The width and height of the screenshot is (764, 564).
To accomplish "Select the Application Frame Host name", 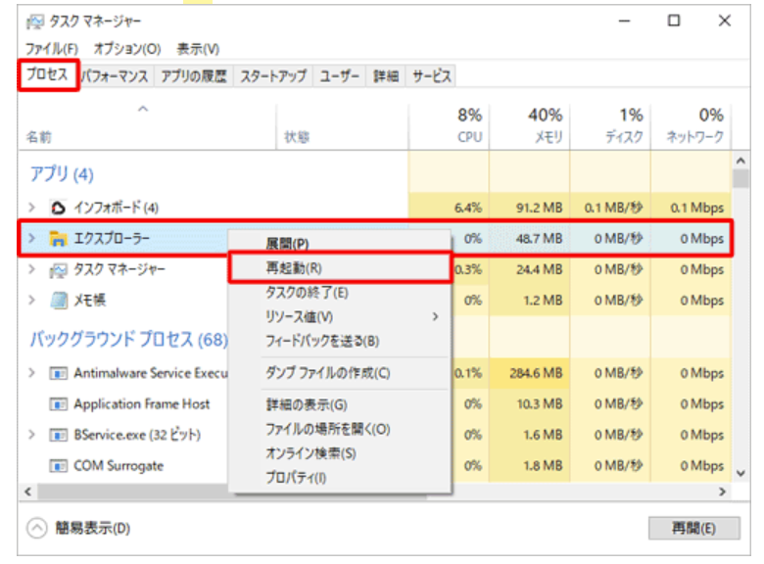I will (x=142, y=404).
